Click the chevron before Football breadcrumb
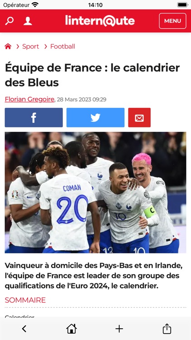Viewport: 191px width, 340px height. tap(46, 46)
